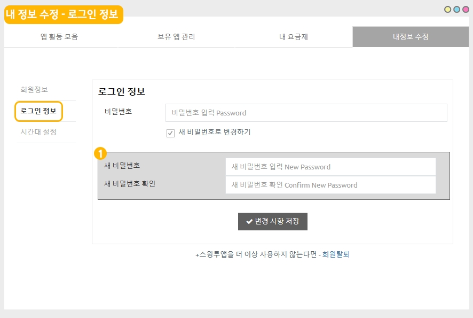Click the yellow circle window button

448,10
